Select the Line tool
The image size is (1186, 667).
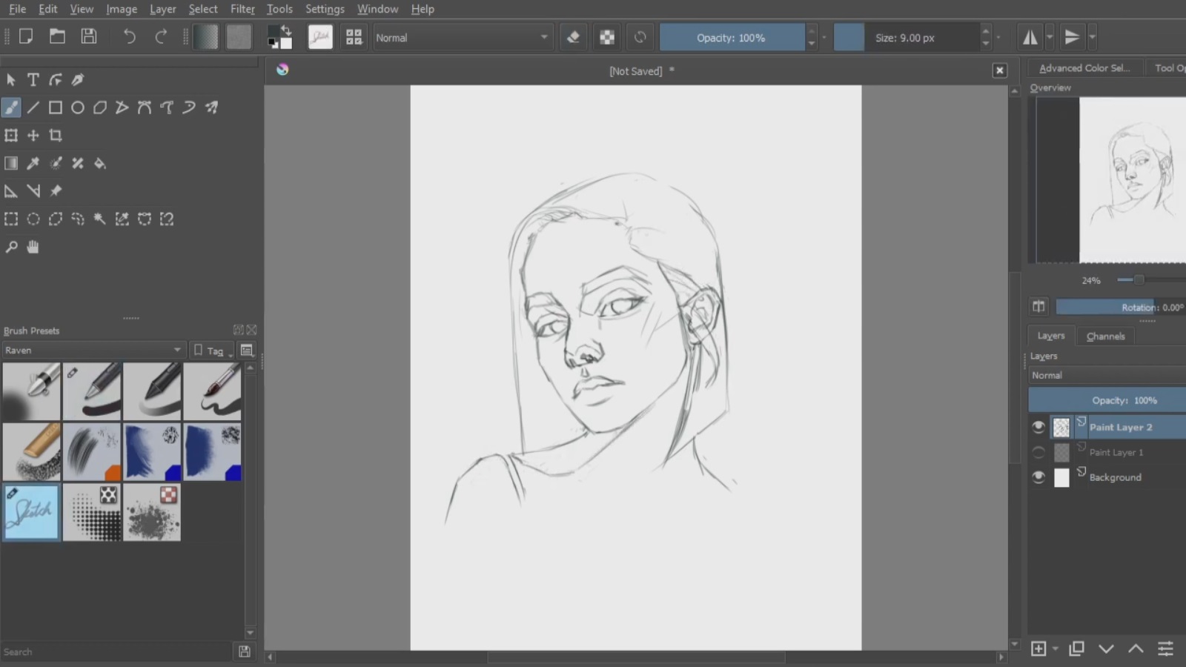33,107
